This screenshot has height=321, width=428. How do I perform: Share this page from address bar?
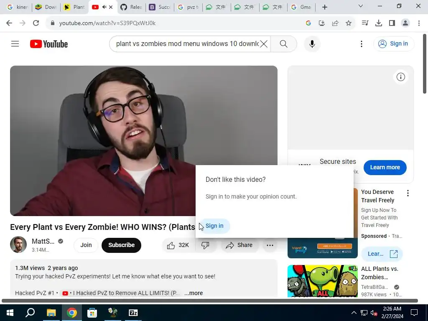[x=335, y=23]
